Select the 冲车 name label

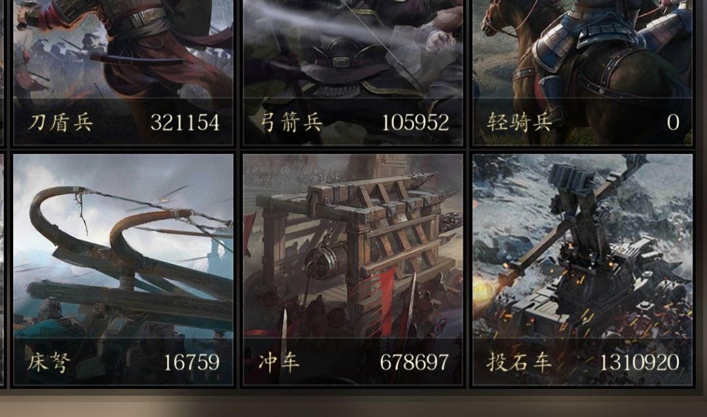click(x=279, y=363)
